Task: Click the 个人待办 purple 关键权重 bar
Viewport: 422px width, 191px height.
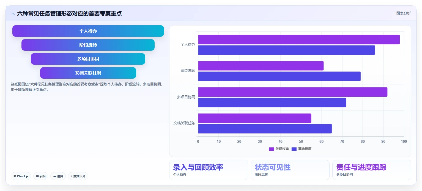Action: tap(299, 39)
